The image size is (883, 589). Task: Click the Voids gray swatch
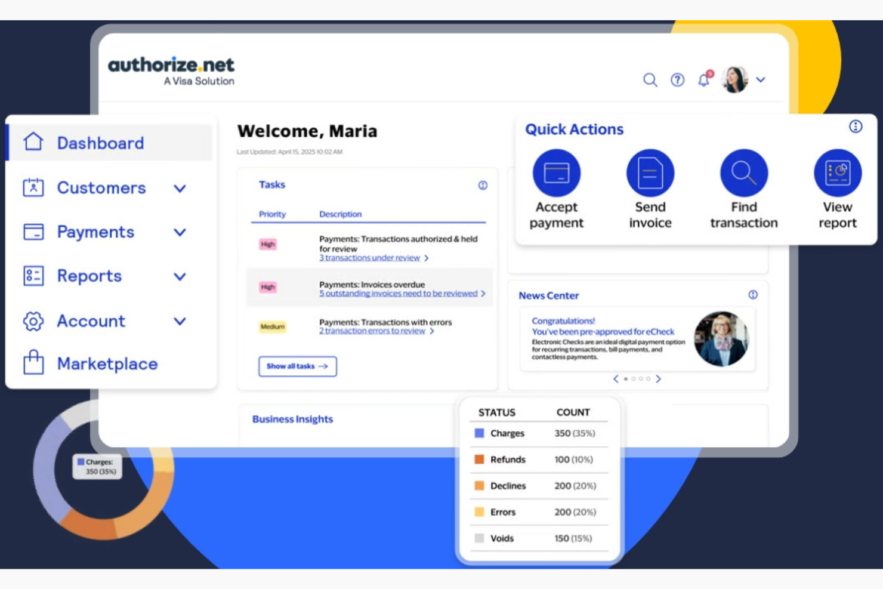[x=479, y=538]
